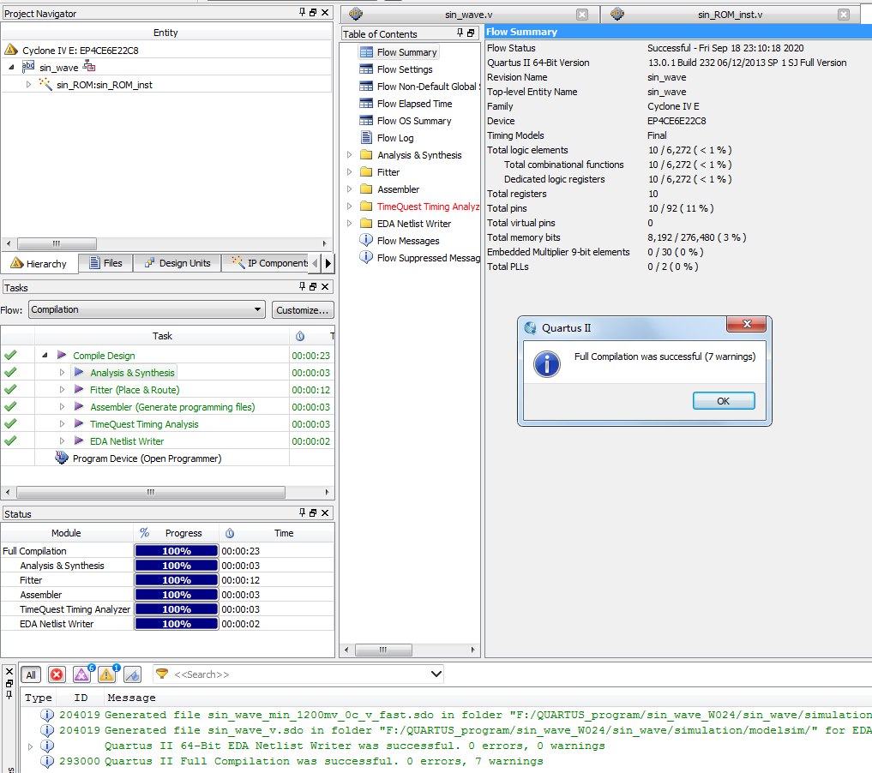The height and width of the screenshot is (773, 872).
Task: Collapse the Compile Design task
Action: (x=45, y=355)
